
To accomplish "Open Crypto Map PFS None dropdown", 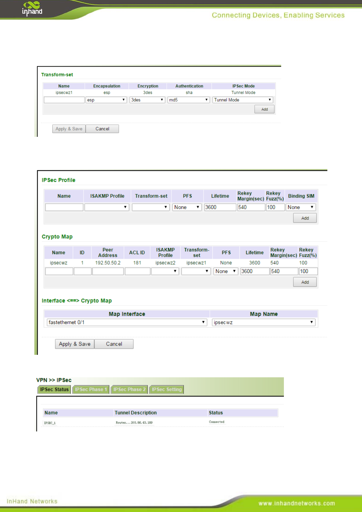I will coord(226,271).
